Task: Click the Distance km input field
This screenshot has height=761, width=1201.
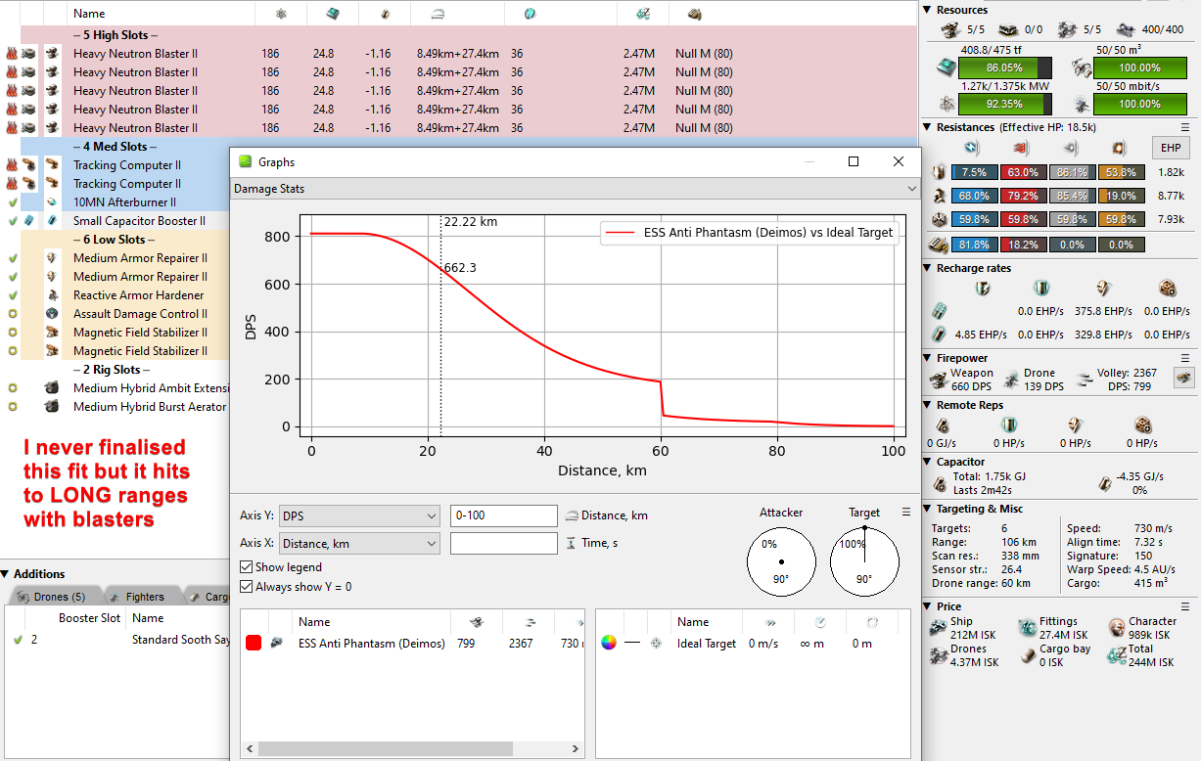Action: click(x=503, y=515)
